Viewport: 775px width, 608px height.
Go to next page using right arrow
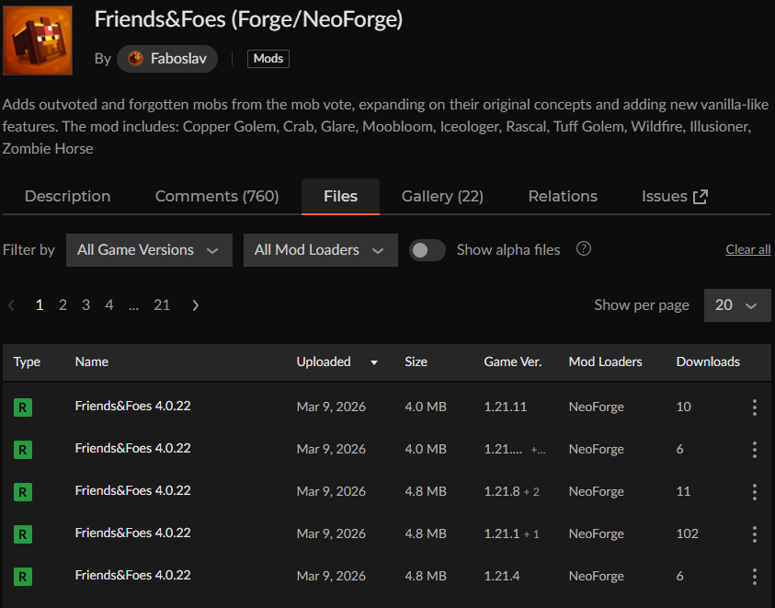[195, 305]
